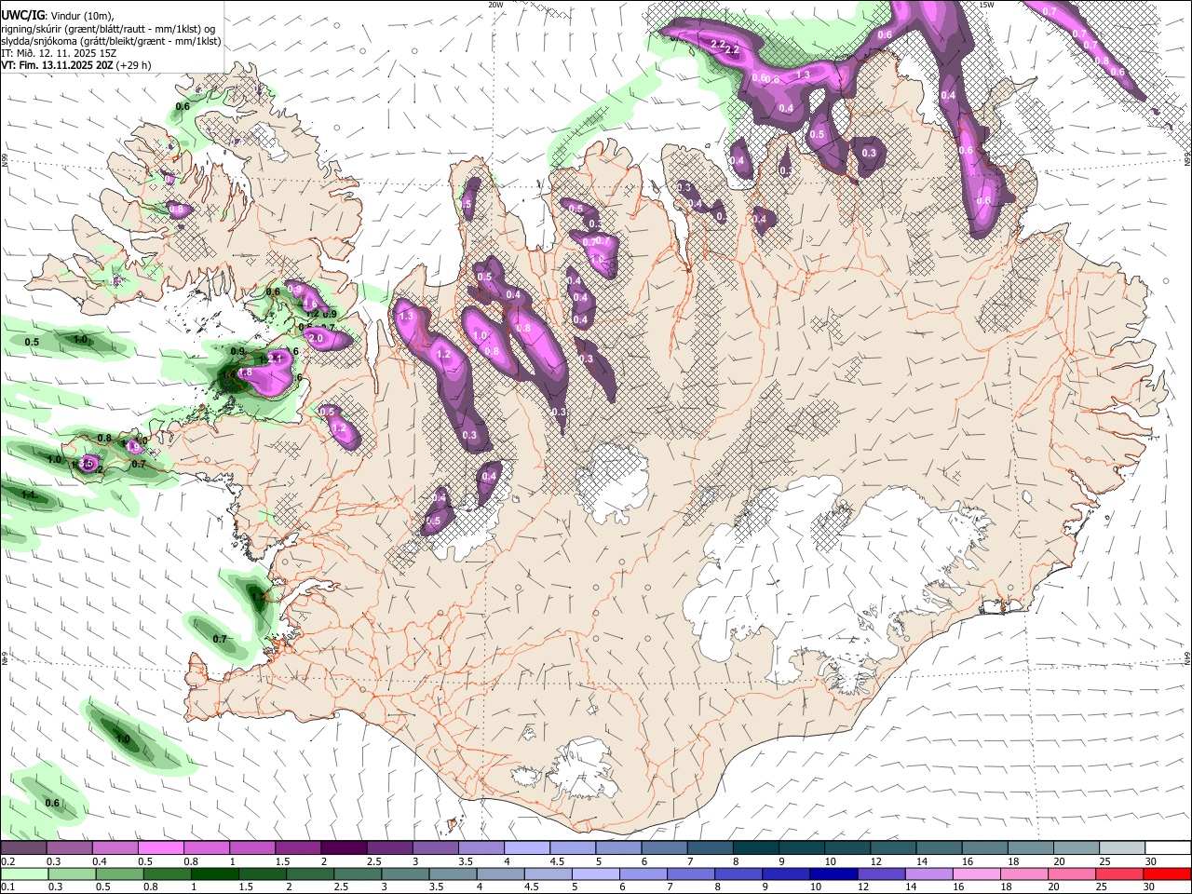The width and height of the screenshot is (1192, 894).
Task: Click the bright pink swatch above upper-row label 0.5
Action: click(x=160, y=848)
